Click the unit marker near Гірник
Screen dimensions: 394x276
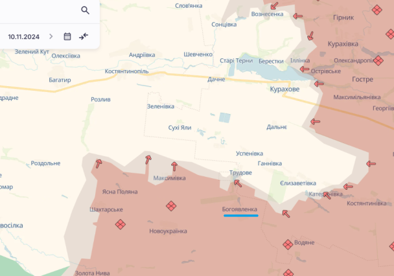[x=377, y=10]
